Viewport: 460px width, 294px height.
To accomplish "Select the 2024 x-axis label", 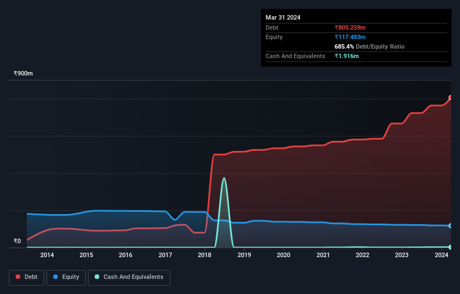I will click(x=441, y=255).
